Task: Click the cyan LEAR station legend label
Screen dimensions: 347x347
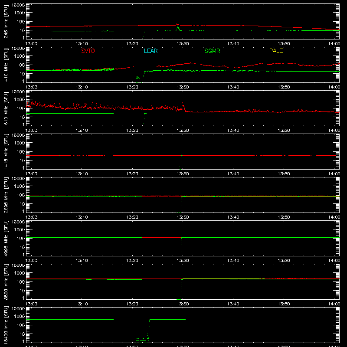Action: click(x=151, y=51)
